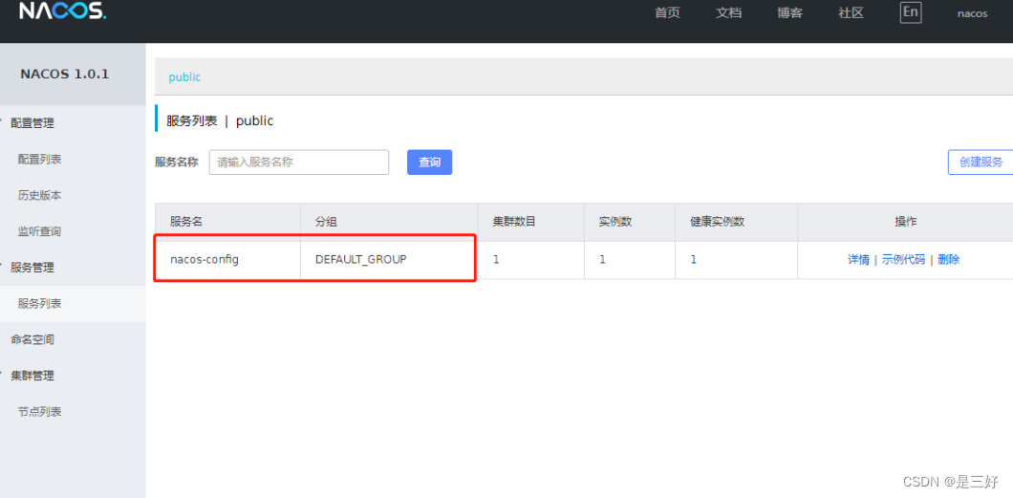Select the public namespace tab
Image resolution: width=1013 pixels, height=498 pixels.
click(184, 76)
